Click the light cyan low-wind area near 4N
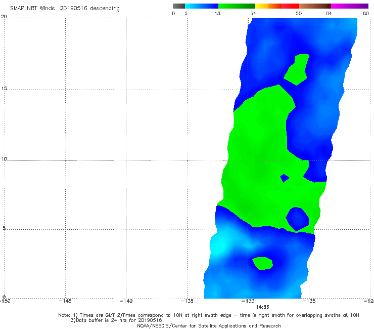 pyautogui.click(x=218, y=246)
